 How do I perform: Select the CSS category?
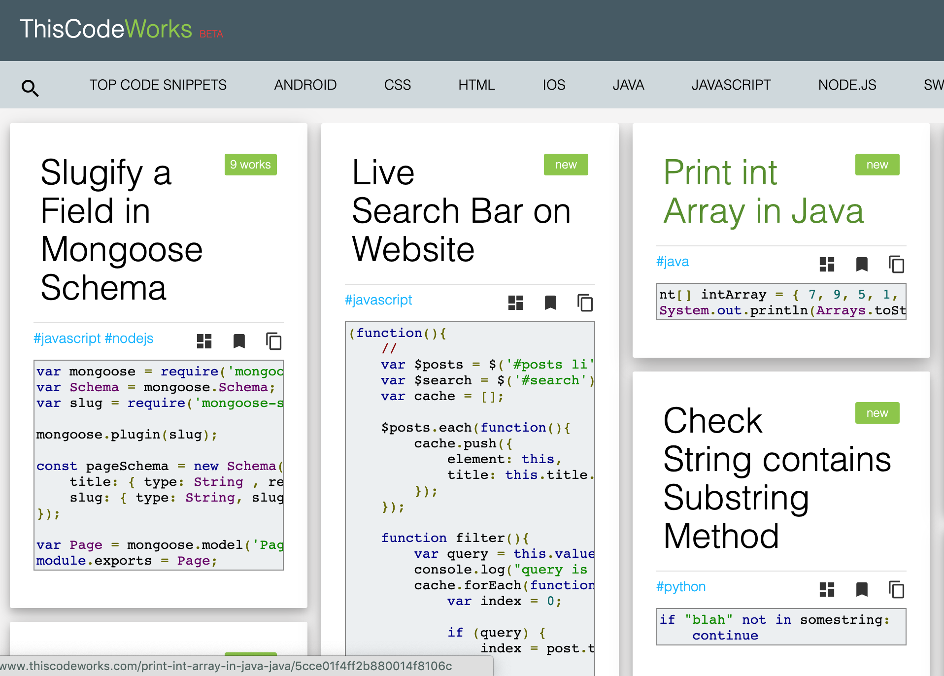[398, 85]
